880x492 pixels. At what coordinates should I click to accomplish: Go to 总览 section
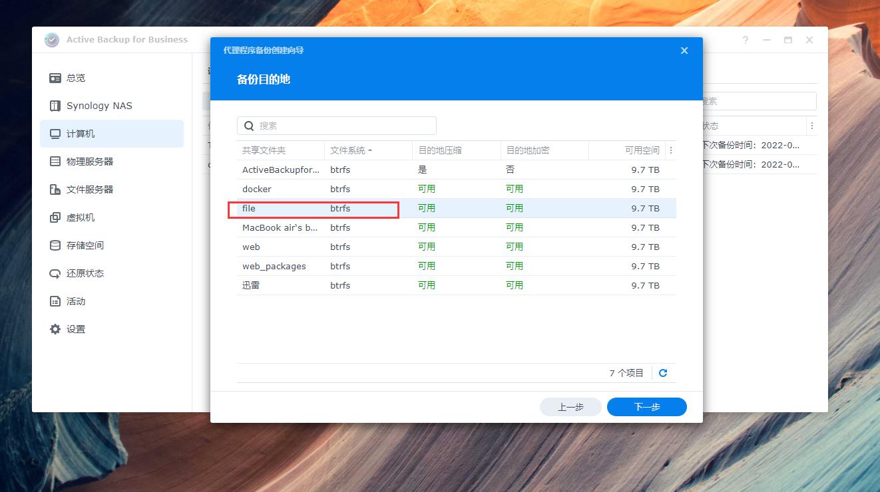(x=112, y=78)
